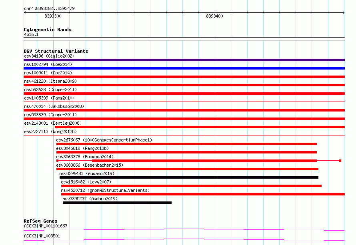Click nsv3396481 (Audano2019) label

[87, 173]
